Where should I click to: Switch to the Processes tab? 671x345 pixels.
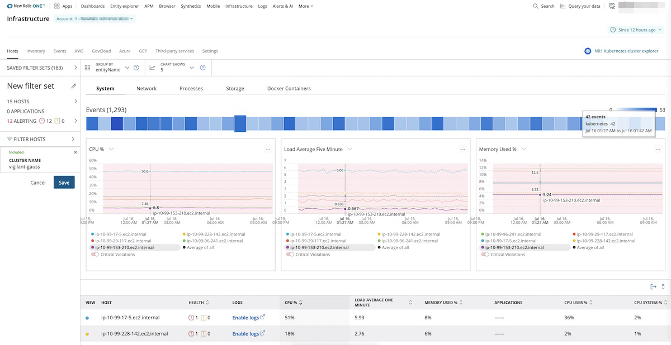[191, 88]
